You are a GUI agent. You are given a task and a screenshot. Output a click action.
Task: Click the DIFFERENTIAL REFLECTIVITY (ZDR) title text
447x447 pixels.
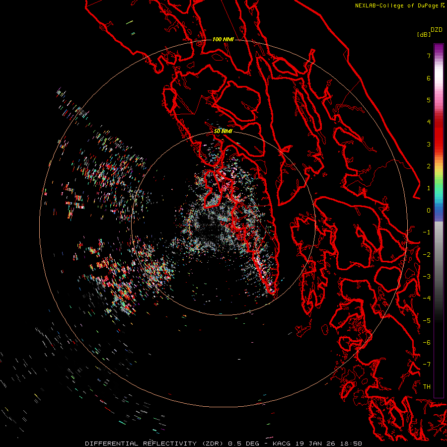pos(155,444)
